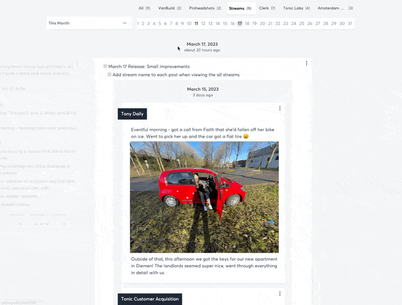Open the red car photo

click(x=205, y=197)
